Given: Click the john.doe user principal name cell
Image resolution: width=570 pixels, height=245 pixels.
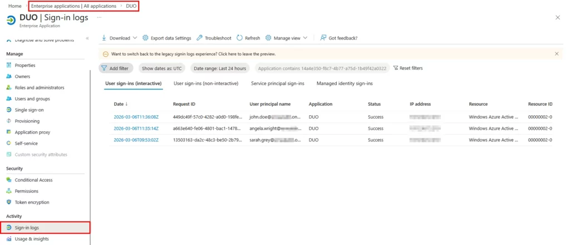Looking at the screenshot, I should pos(276,117).
